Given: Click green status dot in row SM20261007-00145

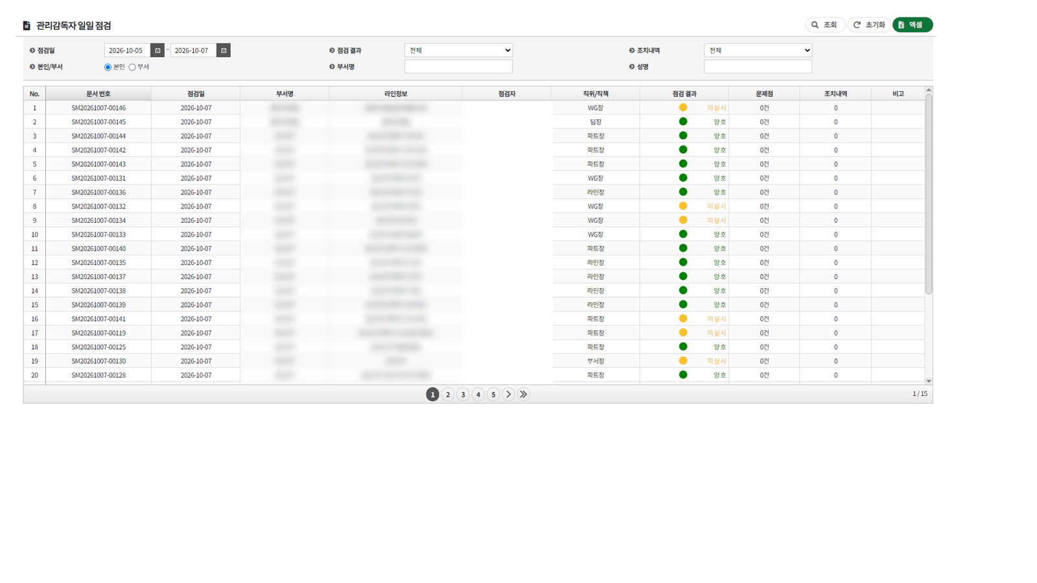Looking at the screenshot, I should (x=683, y=121).
